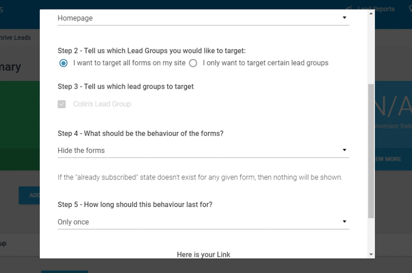412x273 pixels.
Task: Click the Colin's Lead Group label text
Action: tap(102, 104)
